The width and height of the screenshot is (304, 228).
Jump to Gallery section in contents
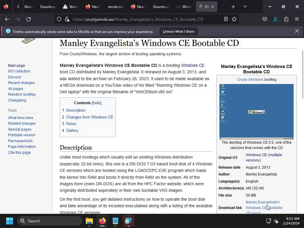click(72, 131)
